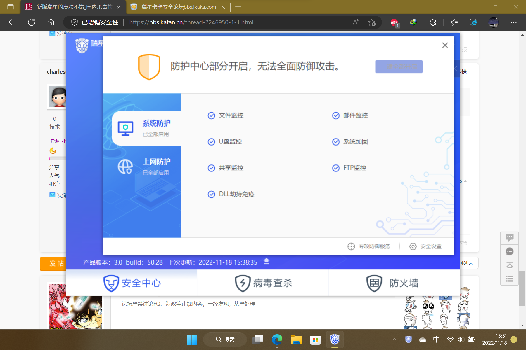Open Microsoft Store from the taskbar
526x350 pixels.
pos(315,339)
